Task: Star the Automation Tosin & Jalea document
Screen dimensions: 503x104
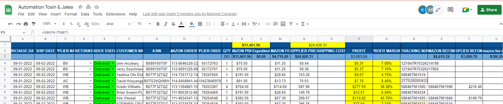Action: pos(80,7)
